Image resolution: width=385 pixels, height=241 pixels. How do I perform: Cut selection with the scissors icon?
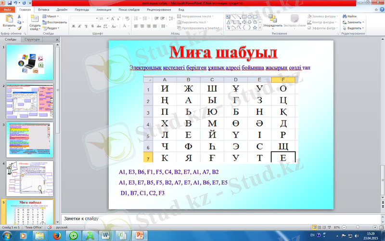click(19, 16)
